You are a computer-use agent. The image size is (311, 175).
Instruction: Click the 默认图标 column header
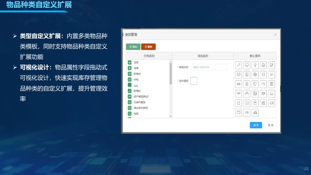click(255, 56)
